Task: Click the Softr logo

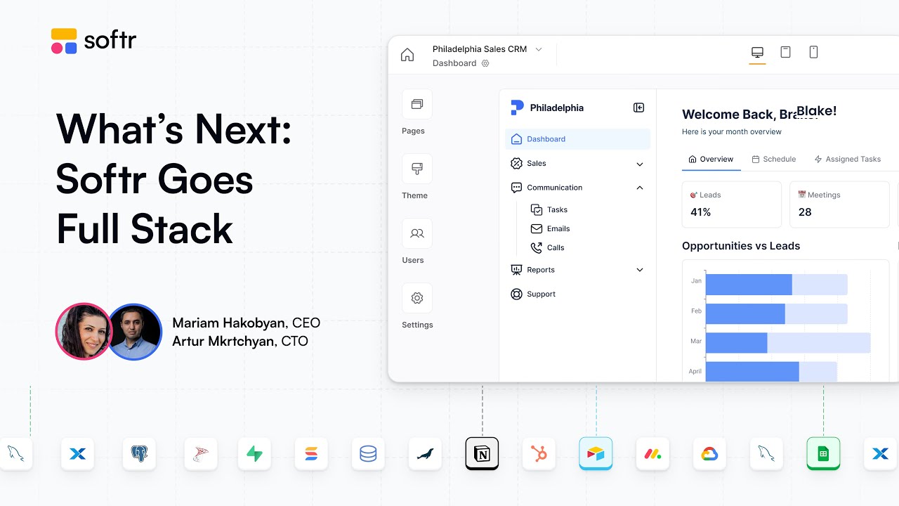Action: pos(93,41)
